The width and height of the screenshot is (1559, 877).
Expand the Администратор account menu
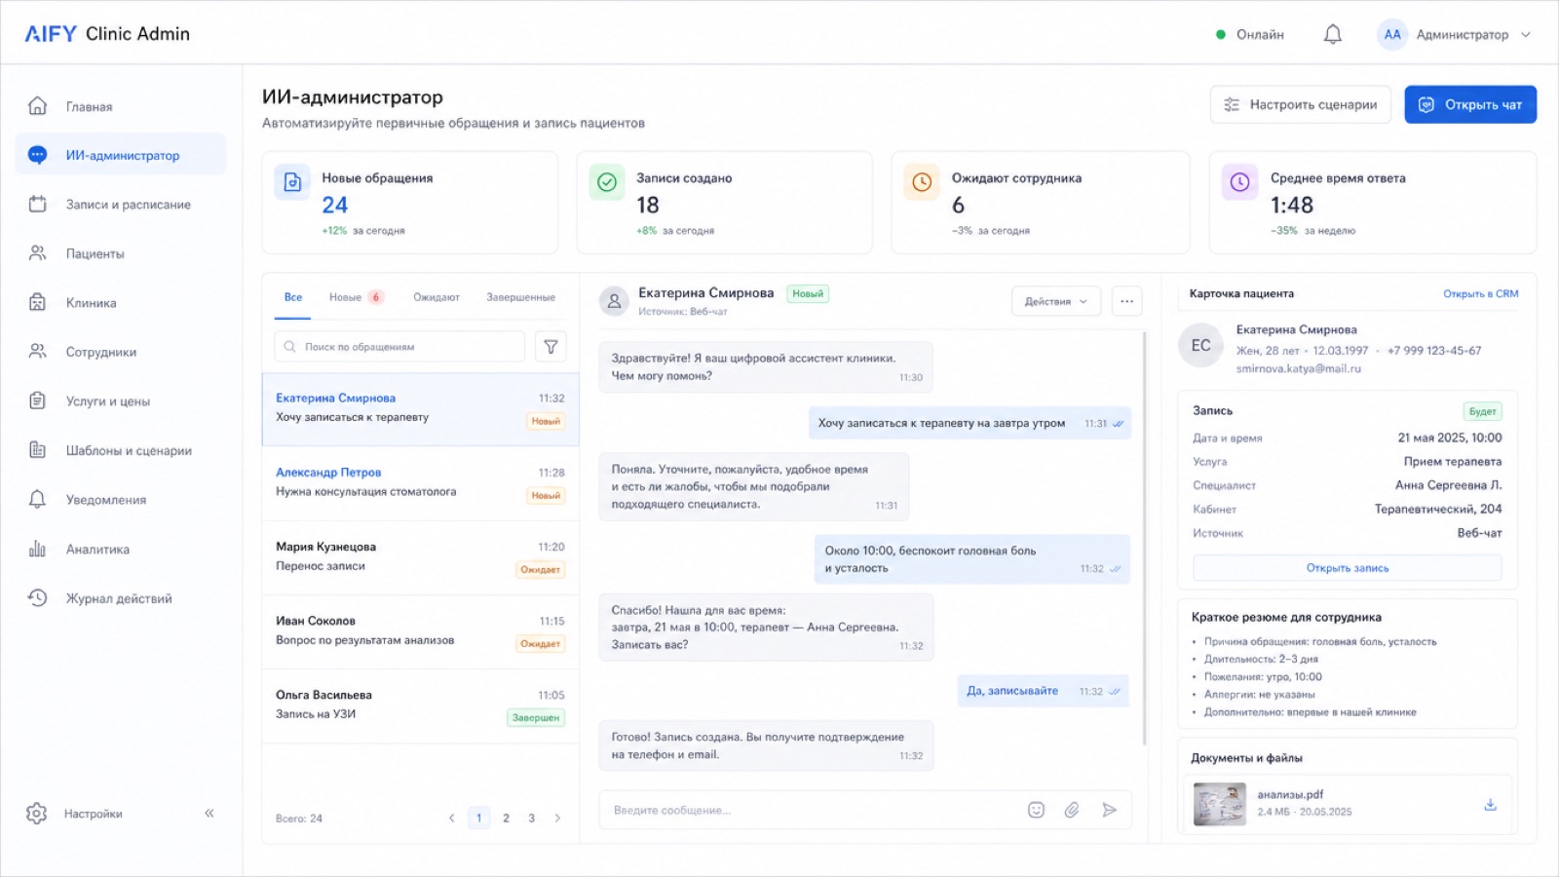coord(1454,34)
